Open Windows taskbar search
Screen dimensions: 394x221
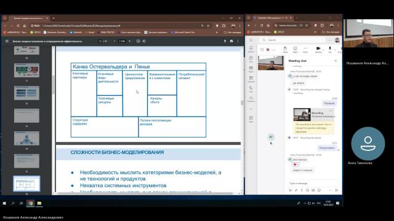pyautogui.click(x=13, y=203)
